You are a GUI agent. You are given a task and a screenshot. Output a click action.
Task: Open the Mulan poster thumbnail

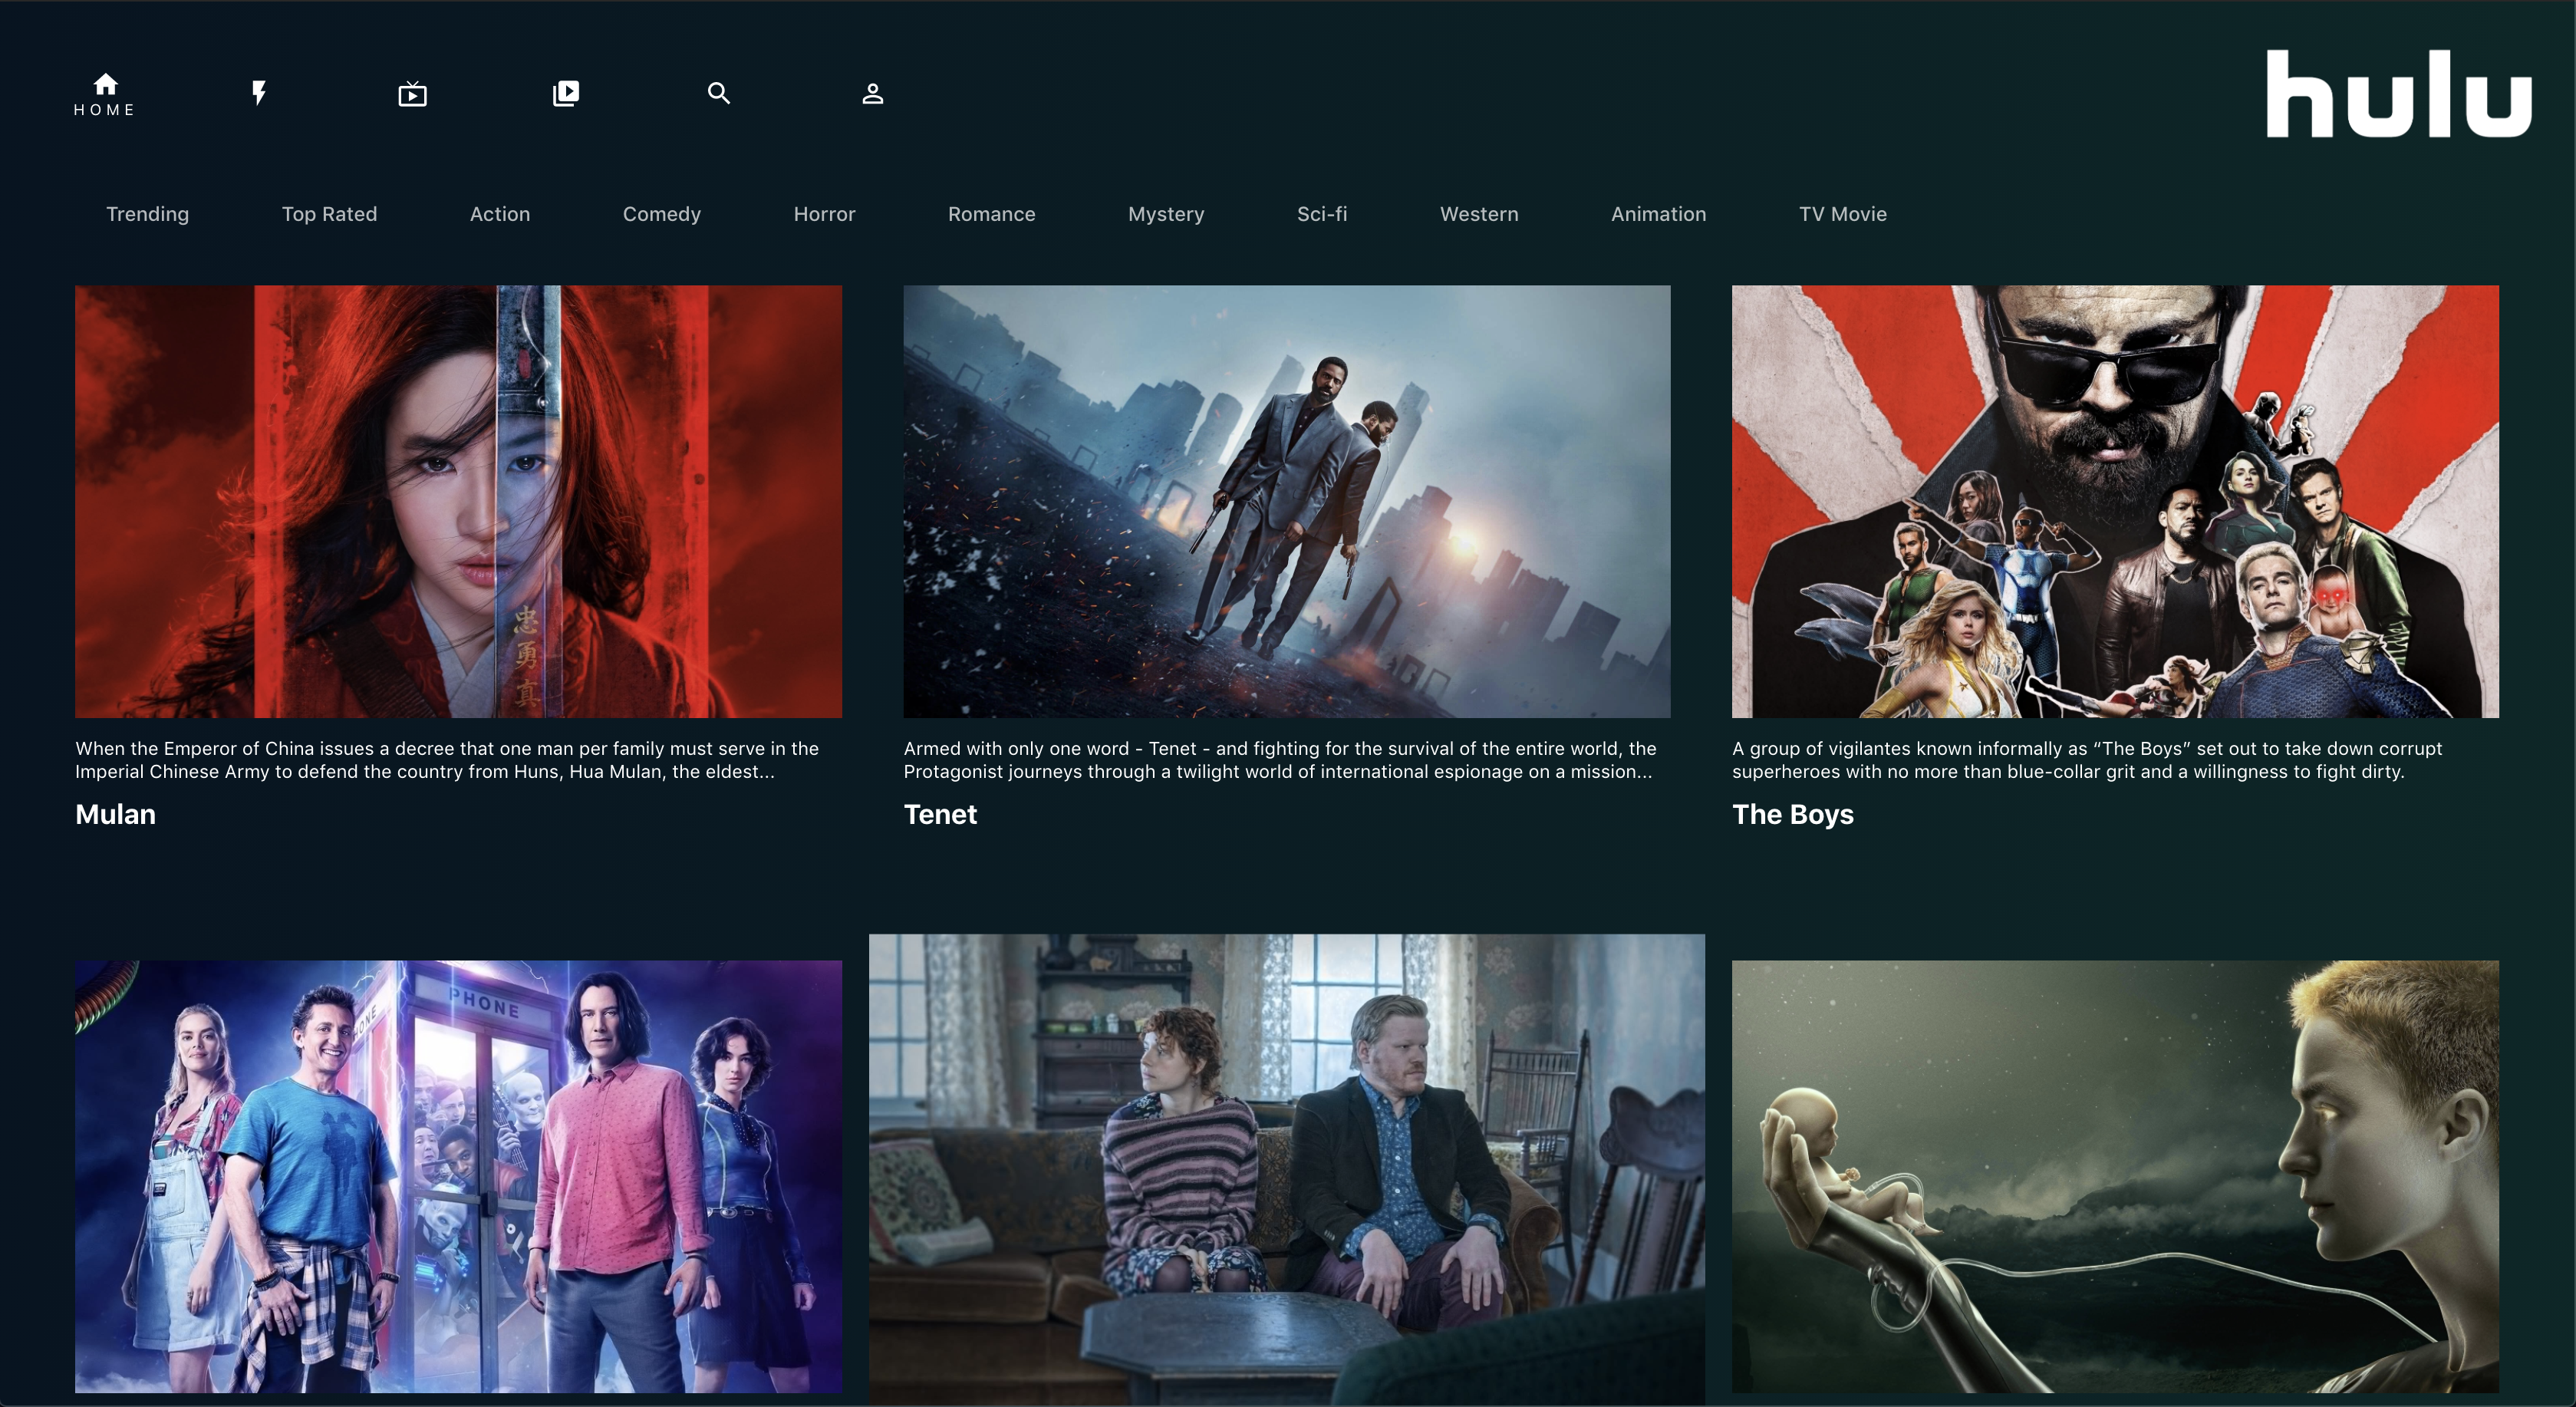pos(458,501)
